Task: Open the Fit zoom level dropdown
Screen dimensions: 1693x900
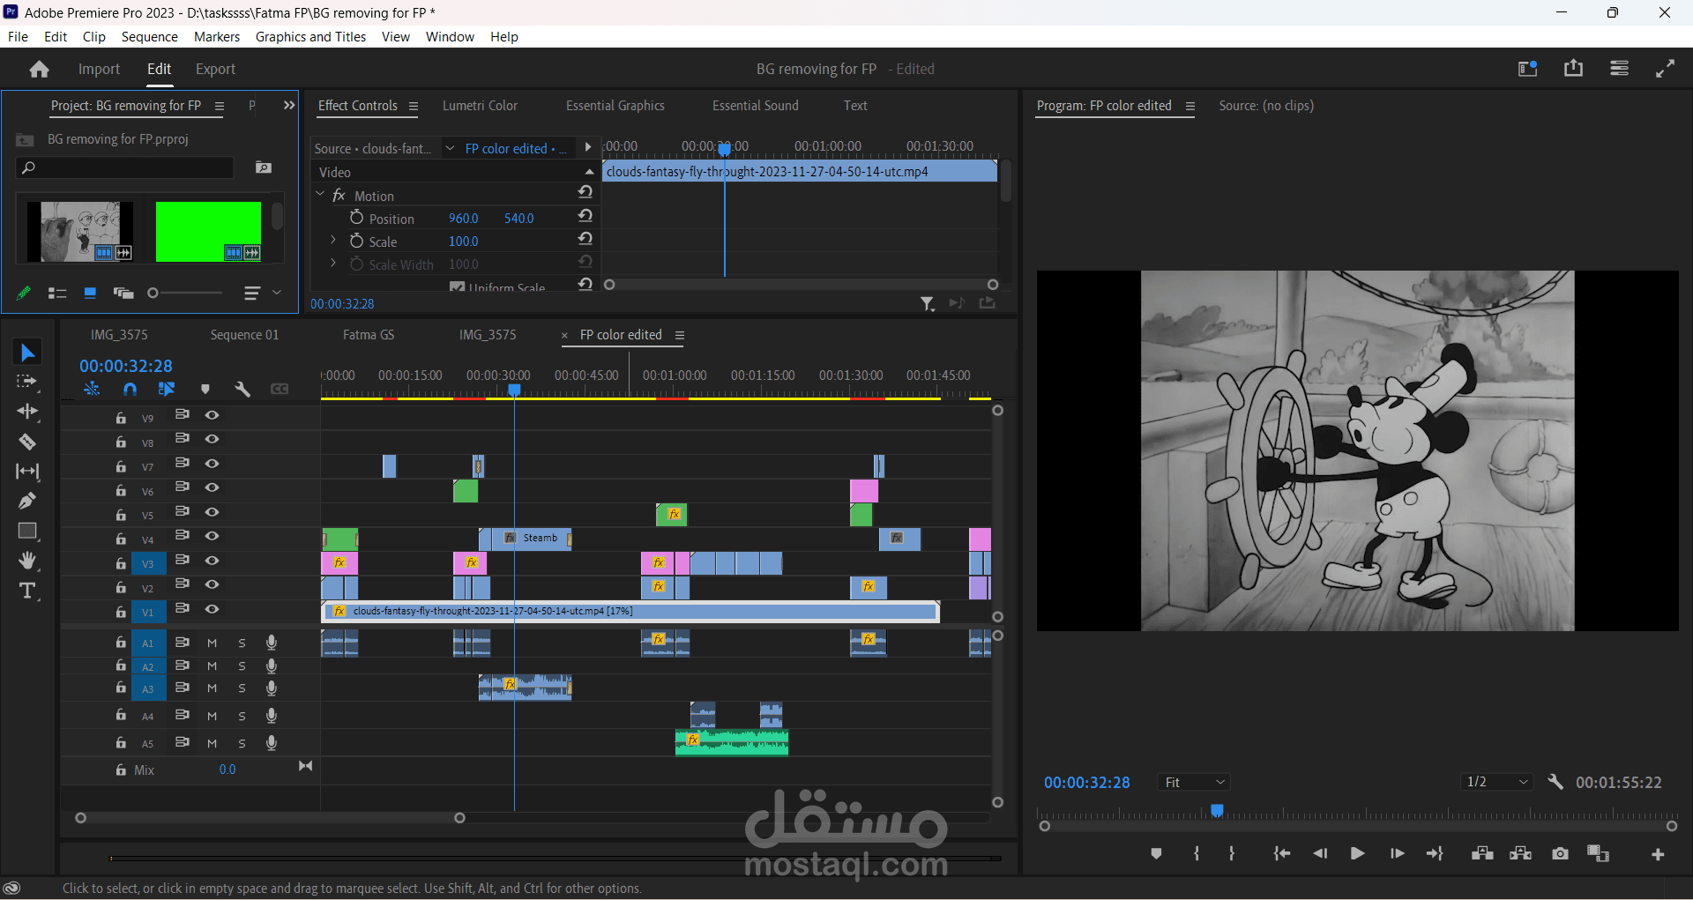Action: [x=1194, y=782]
